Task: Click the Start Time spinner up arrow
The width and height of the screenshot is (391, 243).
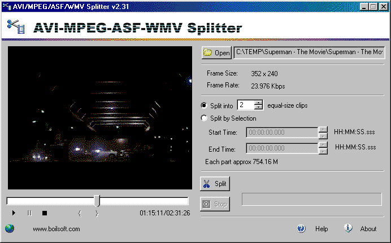Action: coord(323,129)
